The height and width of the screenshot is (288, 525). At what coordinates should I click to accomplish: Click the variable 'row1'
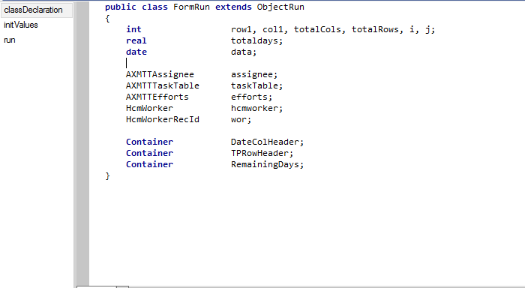click(x=241, y=29)
